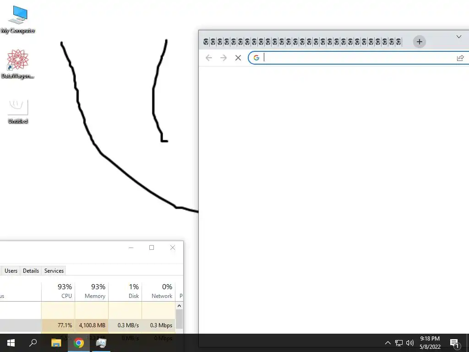Click the Google logo in the address bar
Screen dimensions: 469x352
(256, 58)
